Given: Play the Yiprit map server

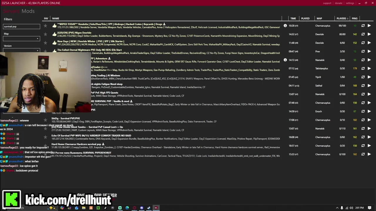Looking at the screenshot, I should (x=369, y=77).
